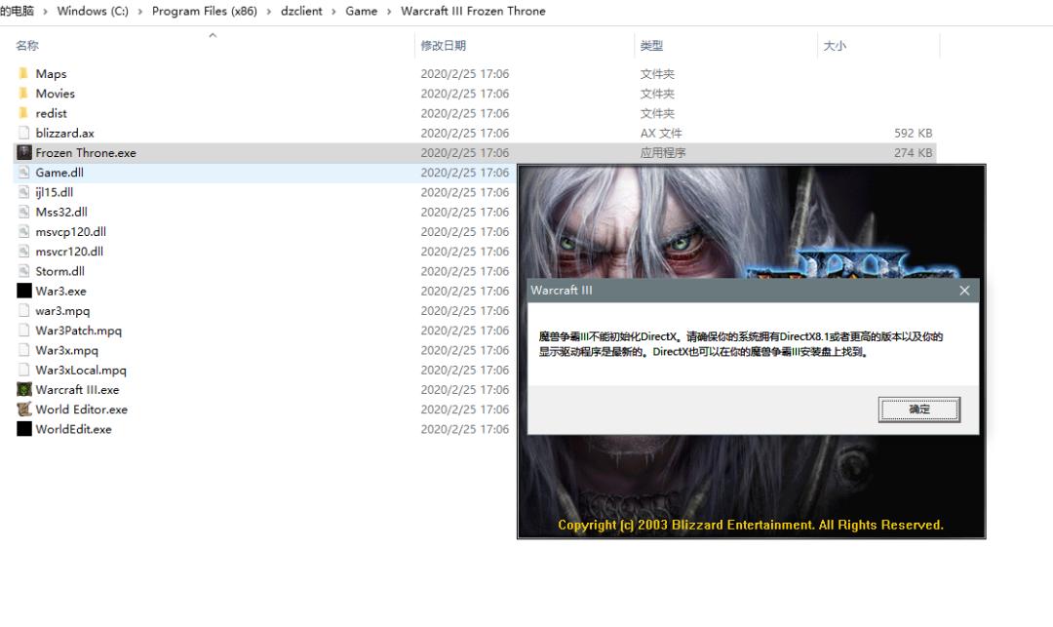Click the War3Patch.mpq file icon

pos(23,331)
